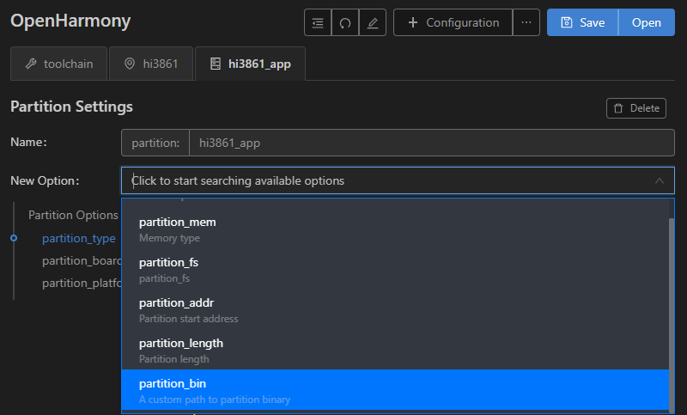Select the hi3861_app tab
687x415 pixels.
(x=250, y=64)
